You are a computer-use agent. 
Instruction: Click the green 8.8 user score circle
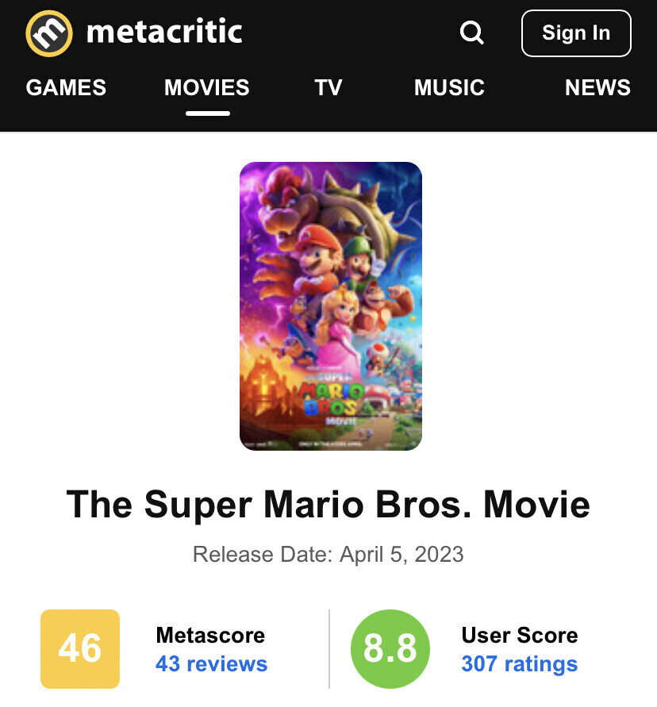click(390, 648)
